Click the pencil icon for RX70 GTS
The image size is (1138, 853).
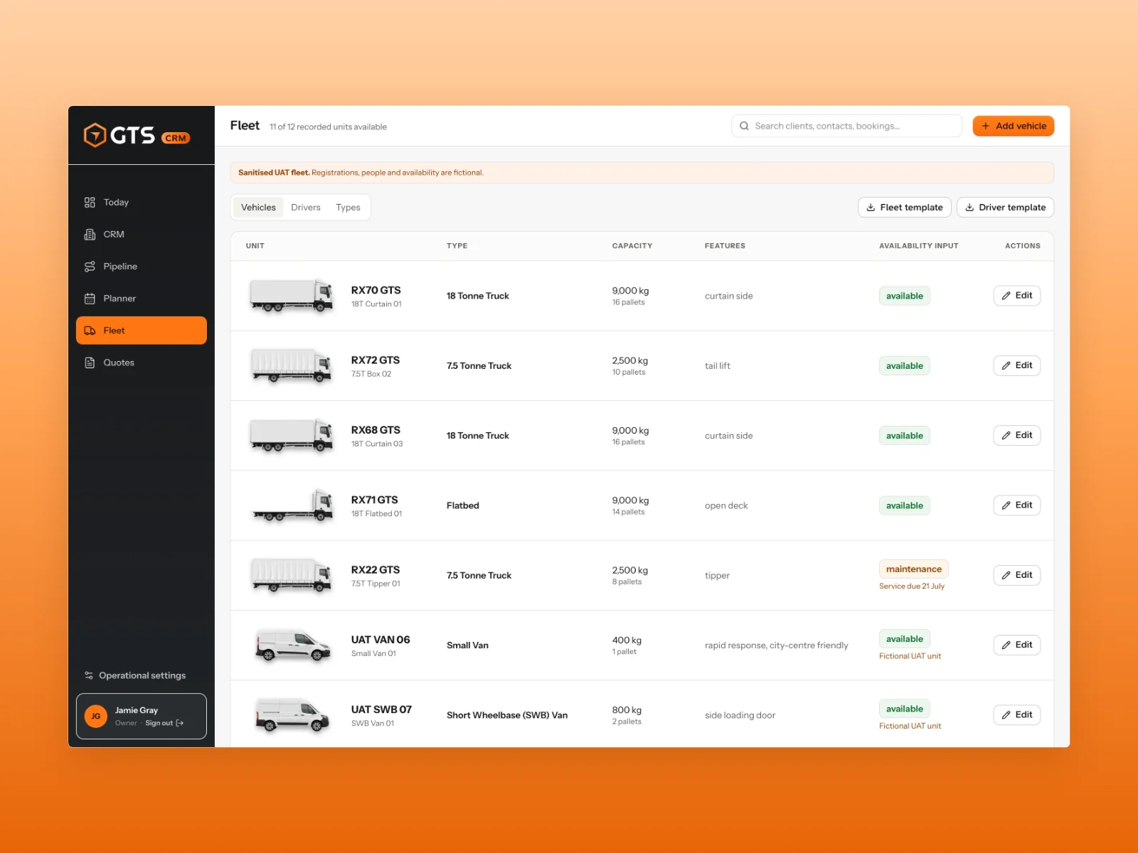1006,296
